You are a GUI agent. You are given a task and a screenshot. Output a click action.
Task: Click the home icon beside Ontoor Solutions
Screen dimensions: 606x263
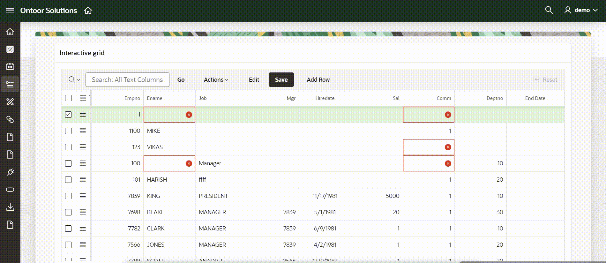pos(88,11)
